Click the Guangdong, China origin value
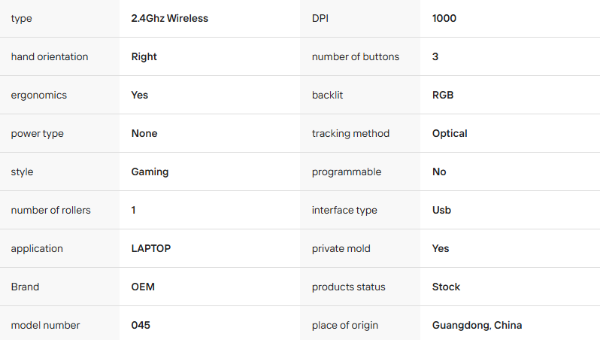Viewport: 600px width, 340px height. click(477, 325)
